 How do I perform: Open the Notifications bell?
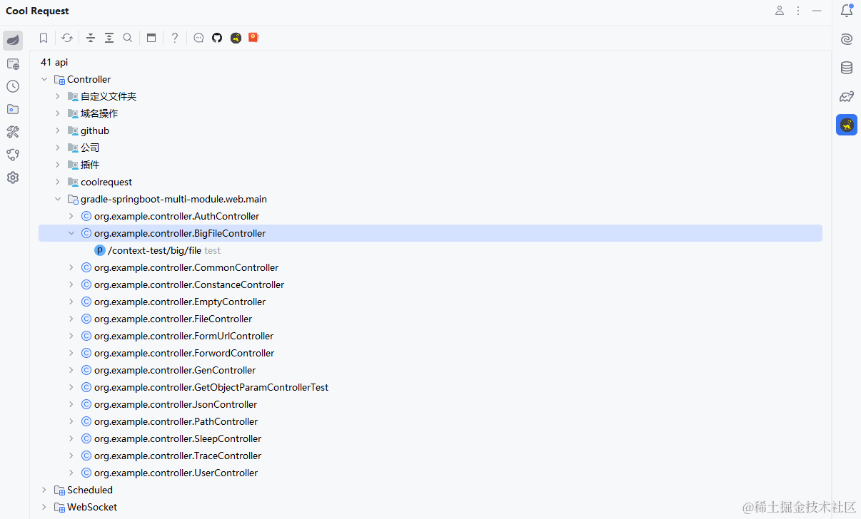pyautogui.click(x=847, y=11)
